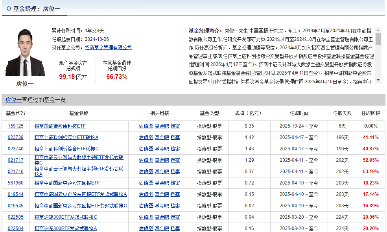Open 档案 for fund 159125

pos(175,126)
